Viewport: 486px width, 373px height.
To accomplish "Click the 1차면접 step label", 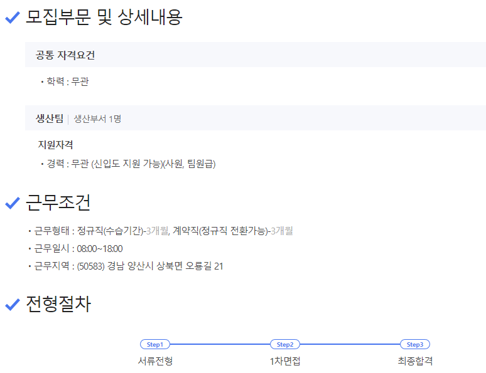I will pos(285,361).
